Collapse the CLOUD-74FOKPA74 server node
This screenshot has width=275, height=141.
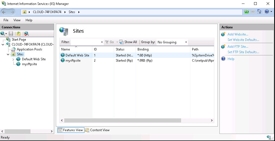coord(3,44)
